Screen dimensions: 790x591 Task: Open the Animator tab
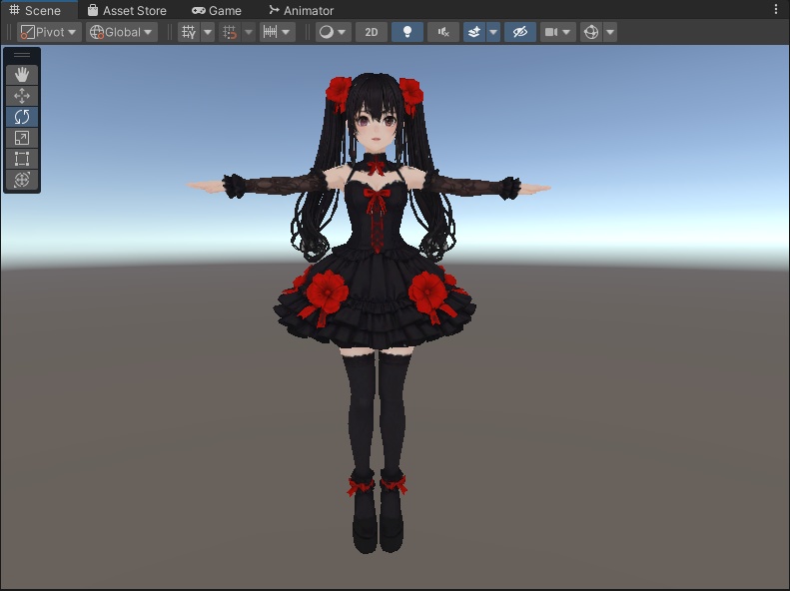coord(302,10)
